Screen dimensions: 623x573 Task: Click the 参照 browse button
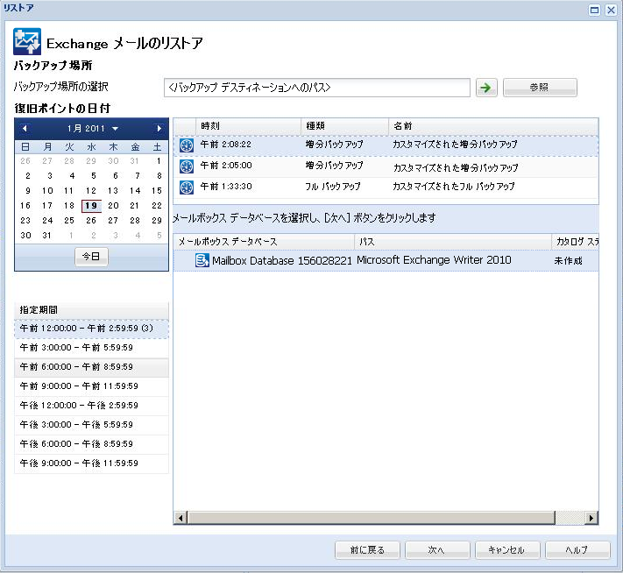click(539, 88)
